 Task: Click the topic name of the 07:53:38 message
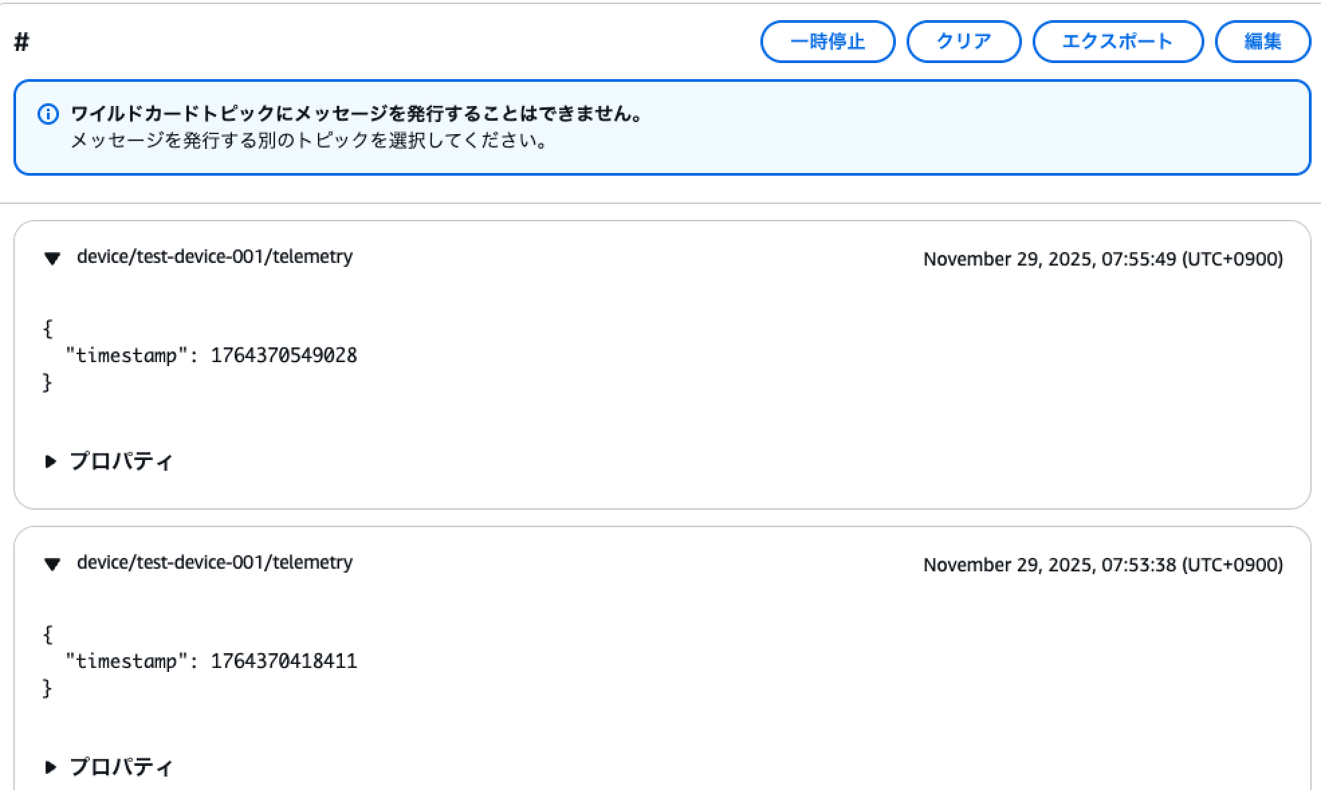[215, 563]
